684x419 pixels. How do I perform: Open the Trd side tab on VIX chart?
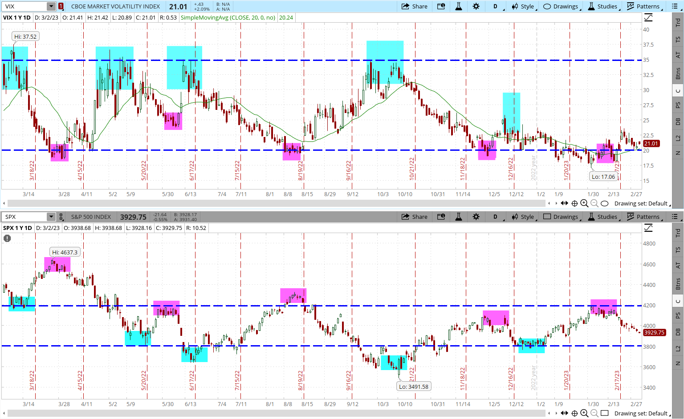[x=678, y=22]
